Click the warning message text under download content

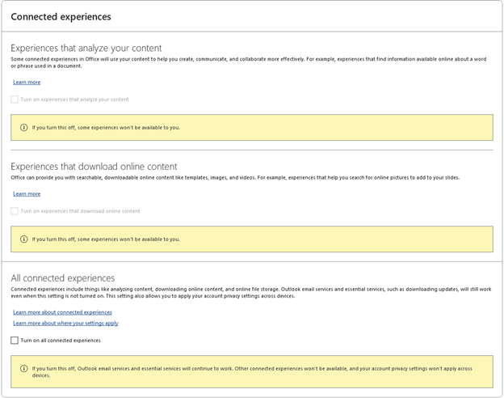[x=106, y=239]
